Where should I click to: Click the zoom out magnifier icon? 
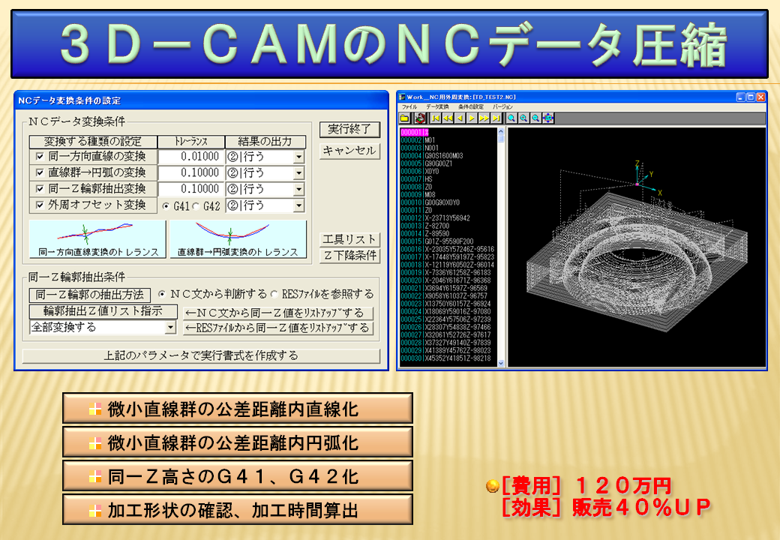(x=535, y=118)
